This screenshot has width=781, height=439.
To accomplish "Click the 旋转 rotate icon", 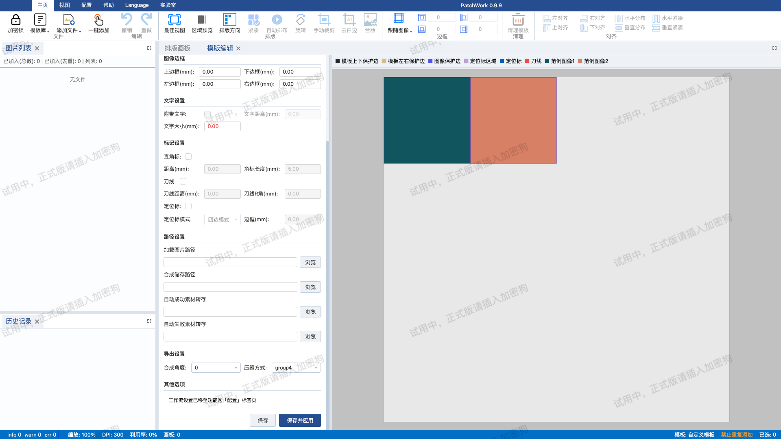I will tap(300, 20).
